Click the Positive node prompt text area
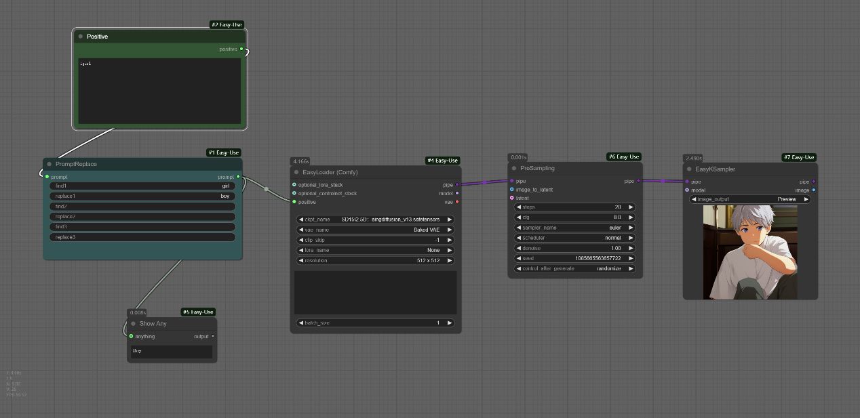Viewport: 860px width, 418px height. pyautogui.click(x=159, y=91)
